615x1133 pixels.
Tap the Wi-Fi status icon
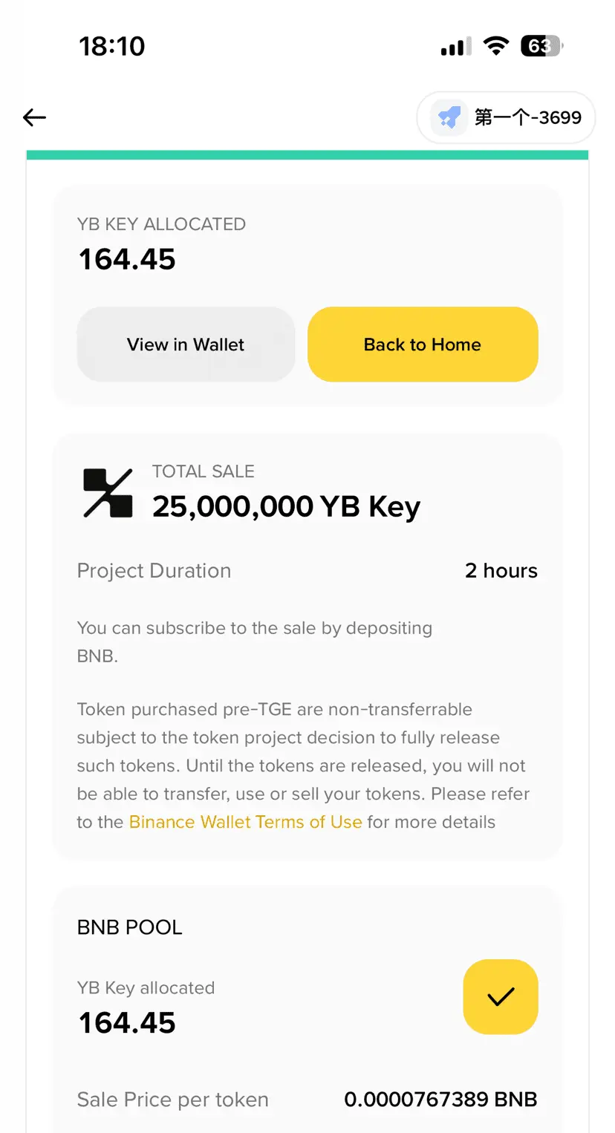495,46
